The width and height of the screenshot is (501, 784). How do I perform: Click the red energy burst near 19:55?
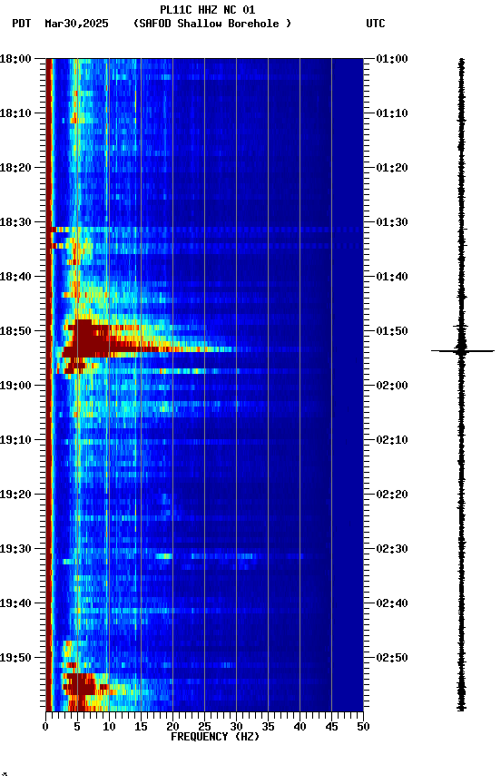coord(80,684)
